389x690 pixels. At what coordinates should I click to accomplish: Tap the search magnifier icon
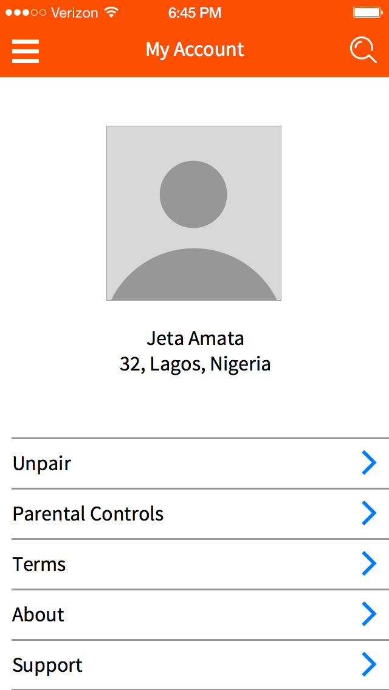(363, 50)
